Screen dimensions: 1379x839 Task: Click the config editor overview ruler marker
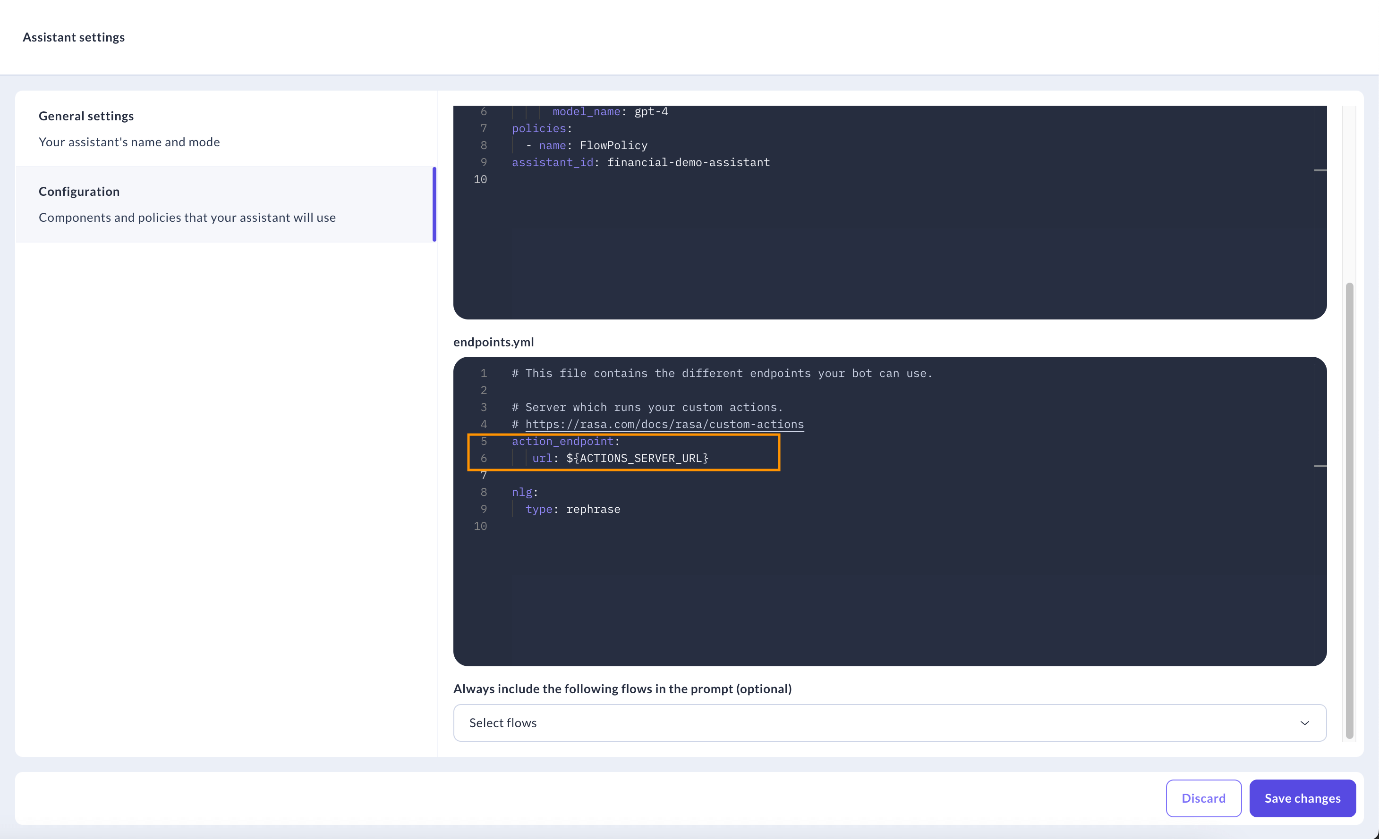[1320, 170]
